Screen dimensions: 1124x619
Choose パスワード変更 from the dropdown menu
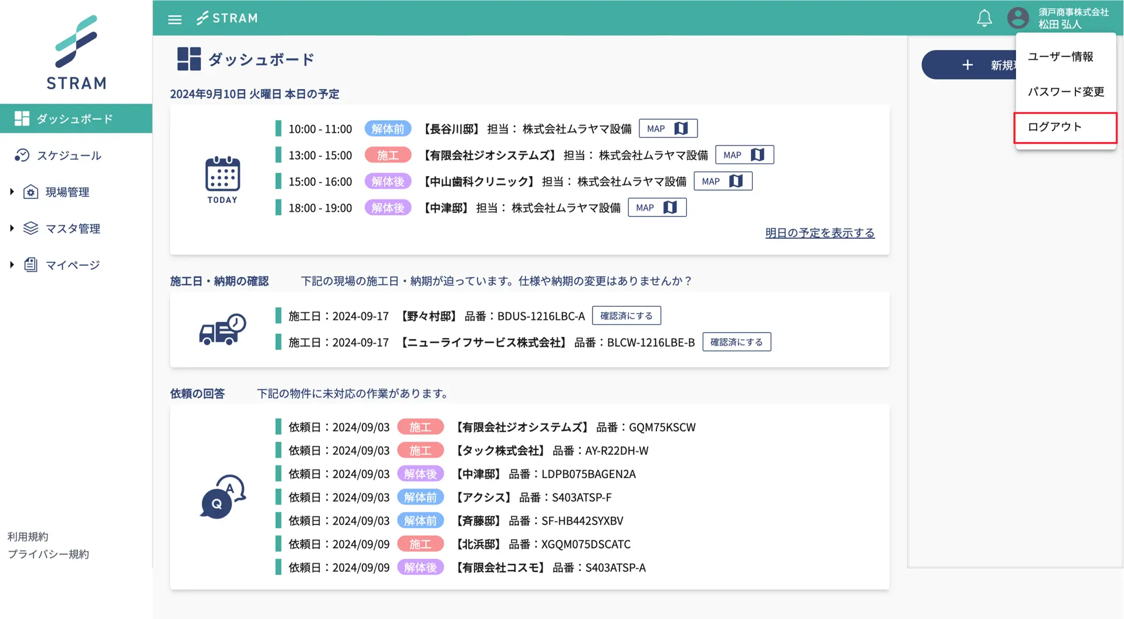(x=1065, y=92)
